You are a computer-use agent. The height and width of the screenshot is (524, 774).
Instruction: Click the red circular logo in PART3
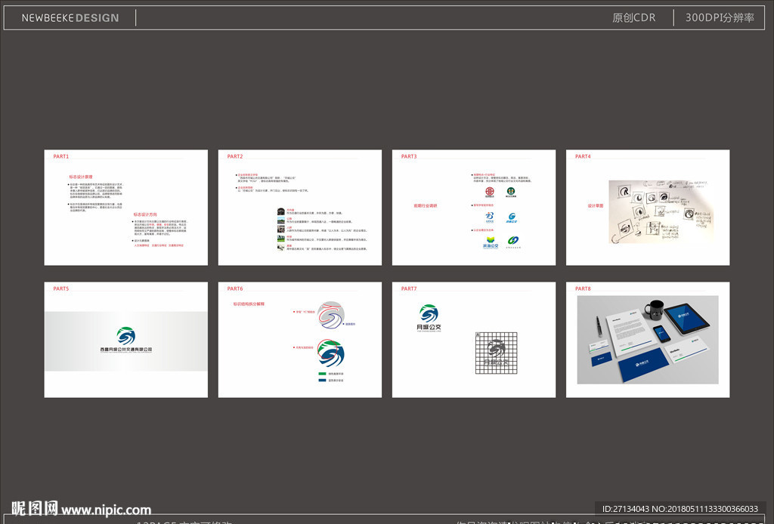pos(489,192)
